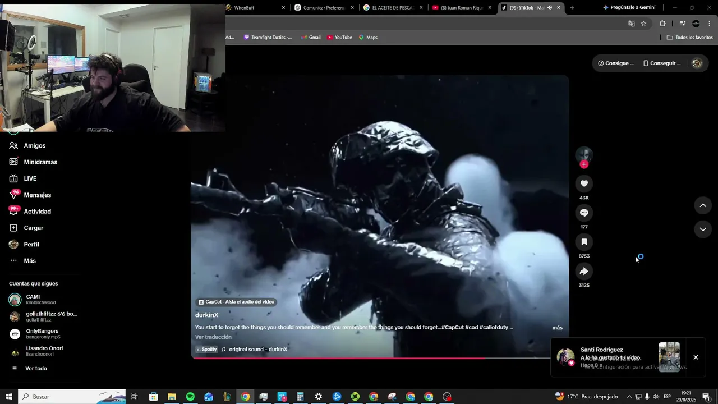Click the taskbar Buscar search box
Screen dimensions: 718x404
pos(73,397)
